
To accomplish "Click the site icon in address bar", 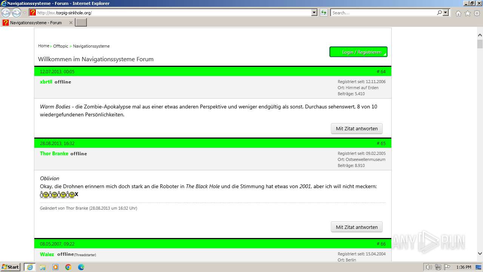I will tap(33, 12).
